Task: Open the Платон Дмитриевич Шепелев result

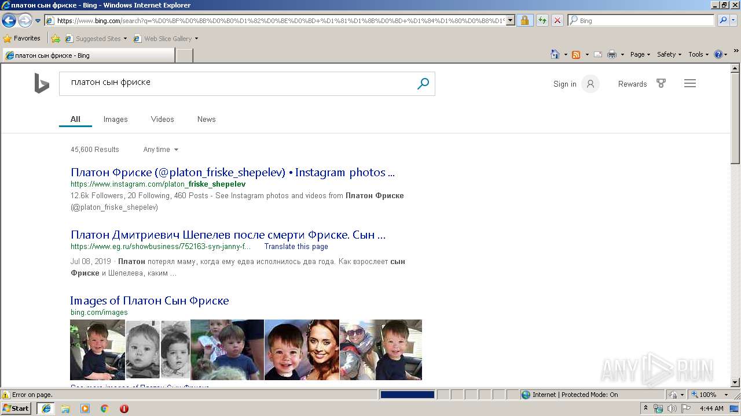Action: (x=228, y=235)
